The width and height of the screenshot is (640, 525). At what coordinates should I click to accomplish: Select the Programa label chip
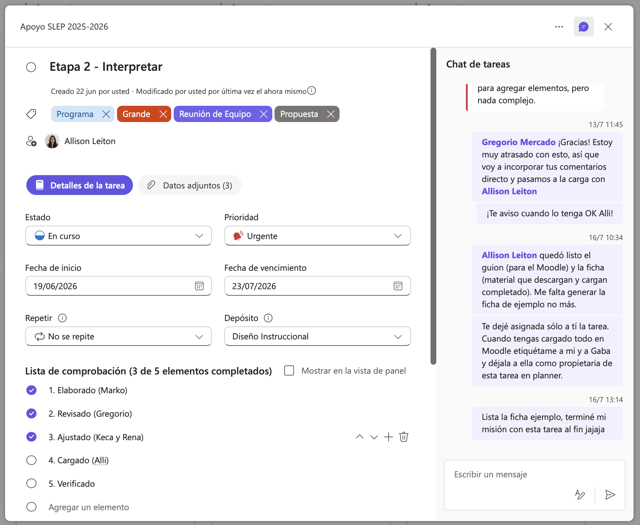coord(75,114)
